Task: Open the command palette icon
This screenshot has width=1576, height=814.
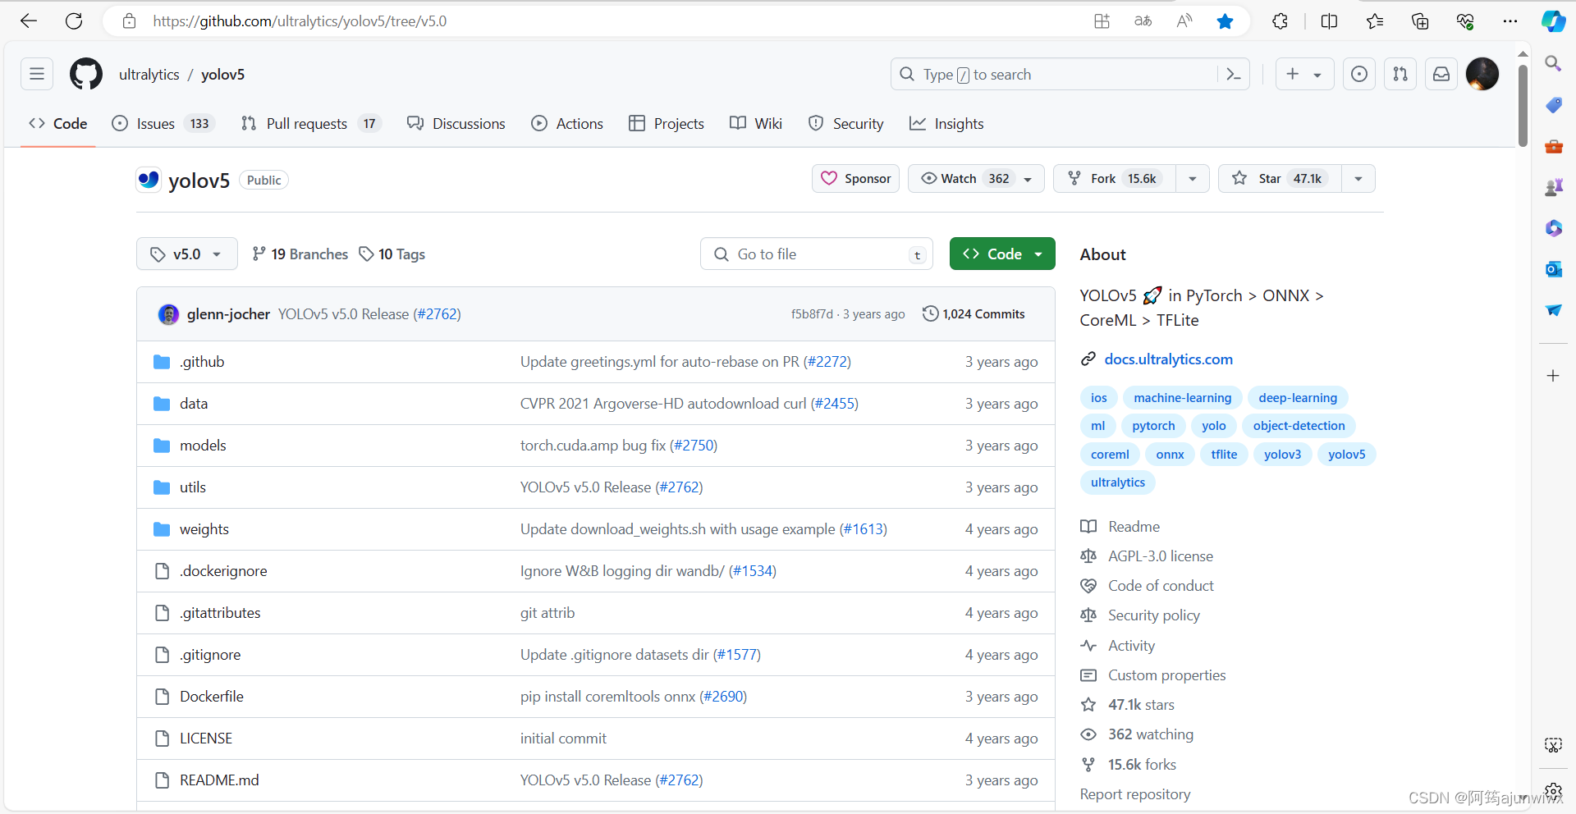Action: tap(1233, 75)
